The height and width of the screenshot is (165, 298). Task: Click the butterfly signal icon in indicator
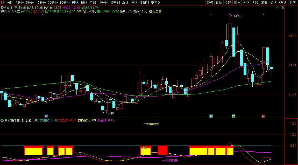(x=144, y=148)
